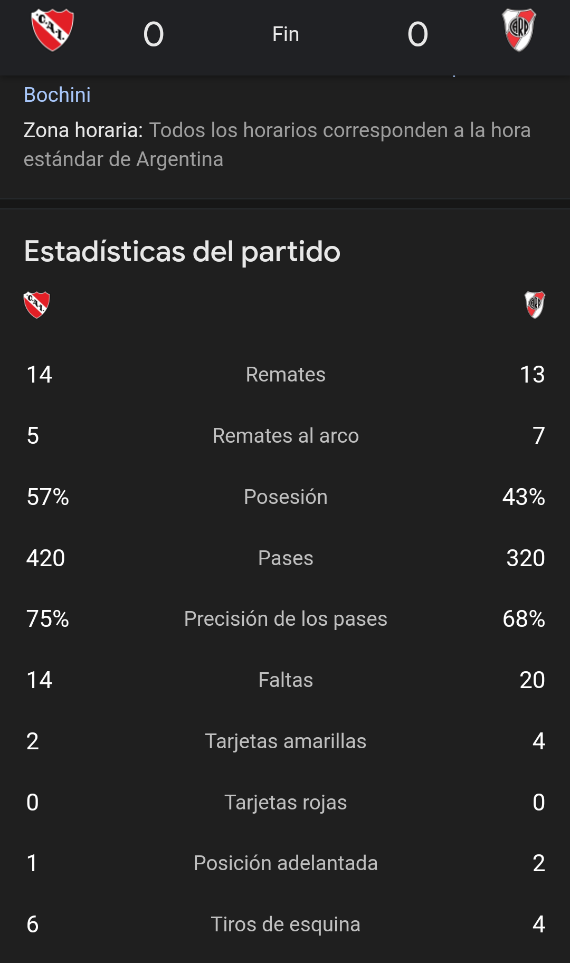Tap River Plate's score of 0 in the header

417,34
